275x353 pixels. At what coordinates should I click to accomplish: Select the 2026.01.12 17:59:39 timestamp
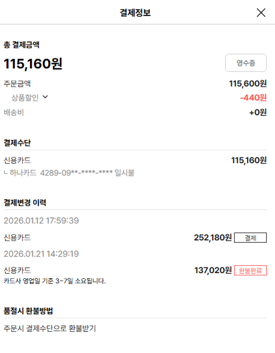[41, 221]
